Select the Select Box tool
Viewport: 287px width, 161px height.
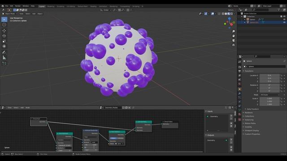4,19
